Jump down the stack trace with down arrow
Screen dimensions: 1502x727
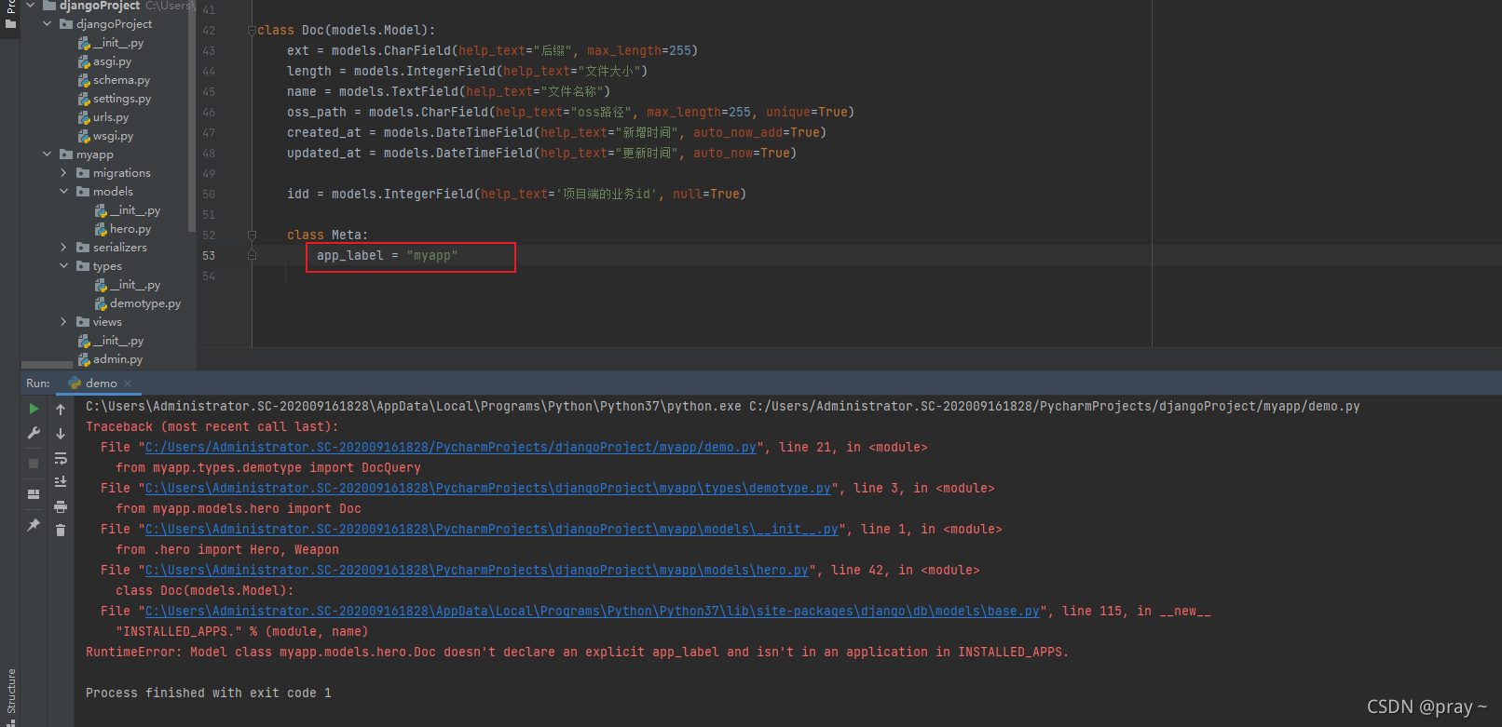pyautogui.click(x=61, y=434)
